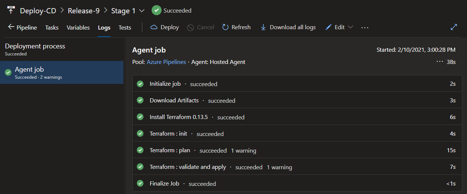The image size is (467, 194).
Task: Click the Deploy cloud icon
Action: coord(154,27)
